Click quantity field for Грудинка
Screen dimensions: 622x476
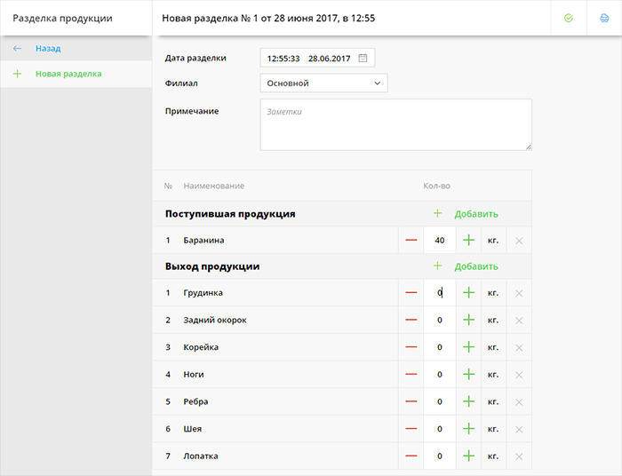click(439, 293)
